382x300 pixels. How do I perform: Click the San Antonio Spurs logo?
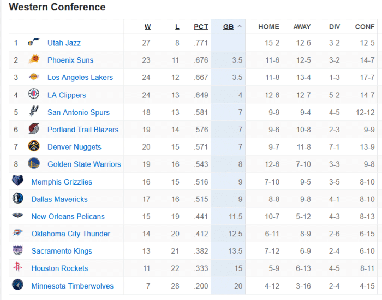point(34,112)
